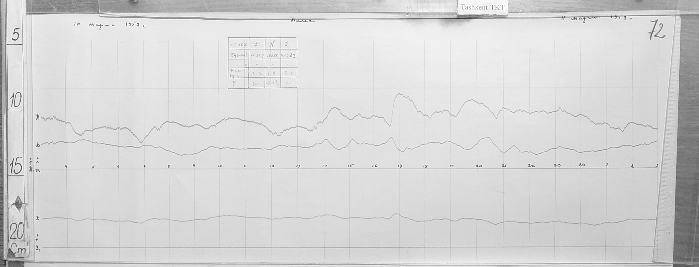Viewport: 699px width, 267px height.
Task: Select hour marker 17 on the time axis
Action: [400, 166]
